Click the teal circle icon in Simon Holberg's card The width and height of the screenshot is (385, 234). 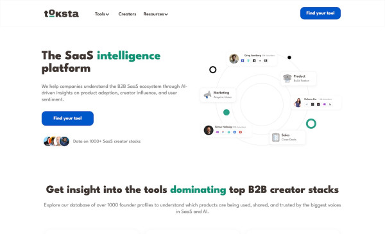[228, 132]
